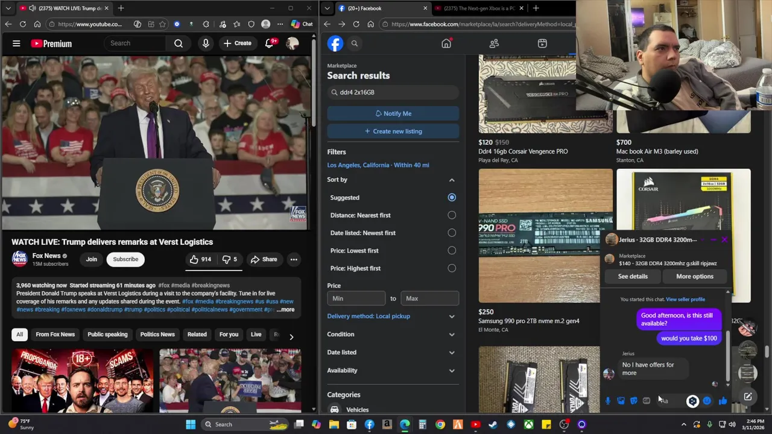
Task: Click the Max price field
Action: (429, 298)
